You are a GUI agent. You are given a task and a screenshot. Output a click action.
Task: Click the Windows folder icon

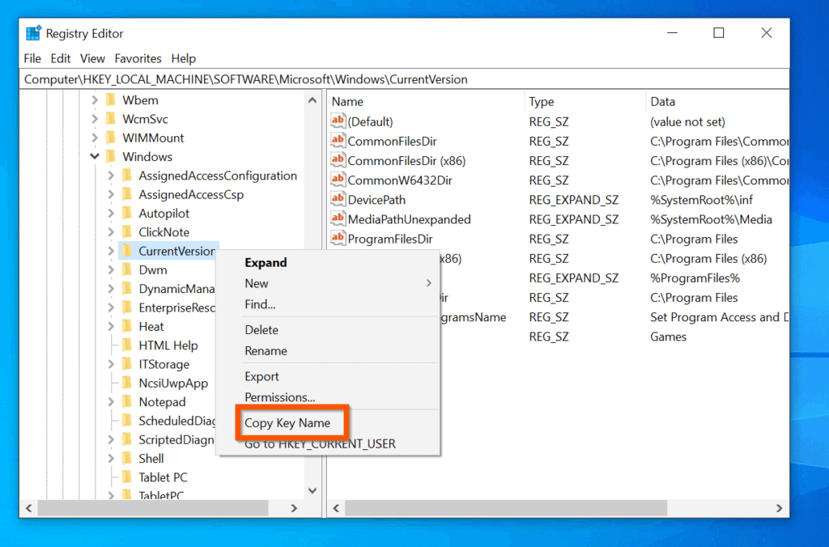(x=111, y=156)
